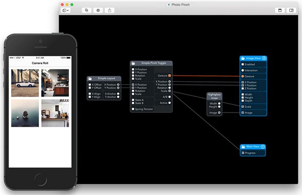The width and height of the screenshot is (302, 195).
Task: Click Pinch Toggle Active output port
Action: pyautogui.click(x=170, y=103)
